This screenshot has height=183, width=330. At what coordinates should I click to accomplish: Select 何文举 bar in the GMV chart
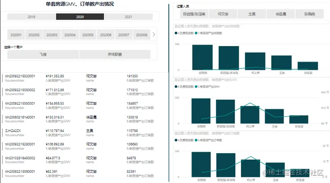coord(250,115)
